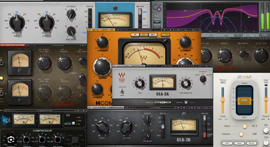Click A→B in Waves Hybrid Line toolbar
The height and width of the screenshot is (147, 270).
(177, 30)
